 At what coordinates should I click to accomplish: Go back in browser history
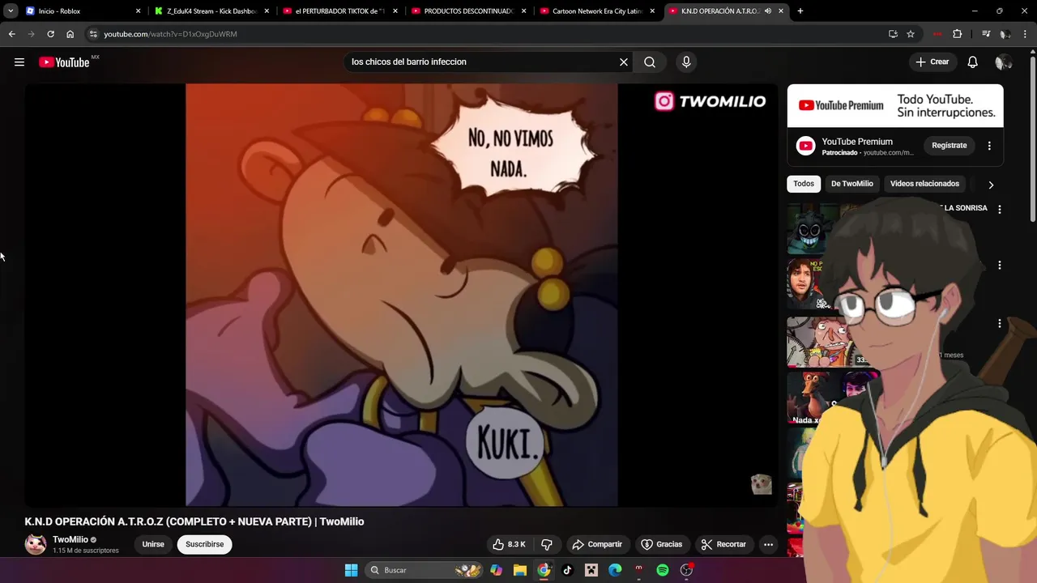[x=11, y=34]
